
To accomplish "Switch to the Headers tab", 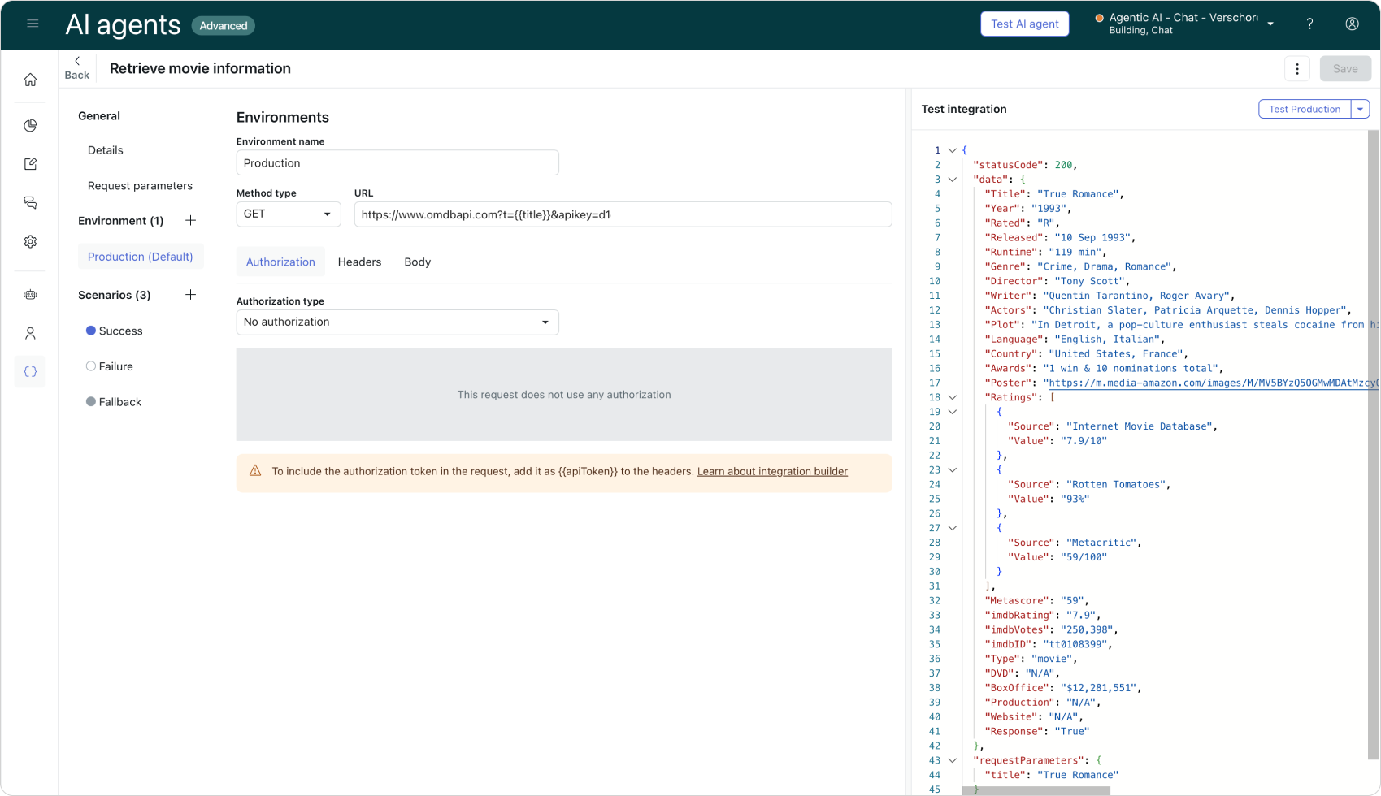I will 359,262.
